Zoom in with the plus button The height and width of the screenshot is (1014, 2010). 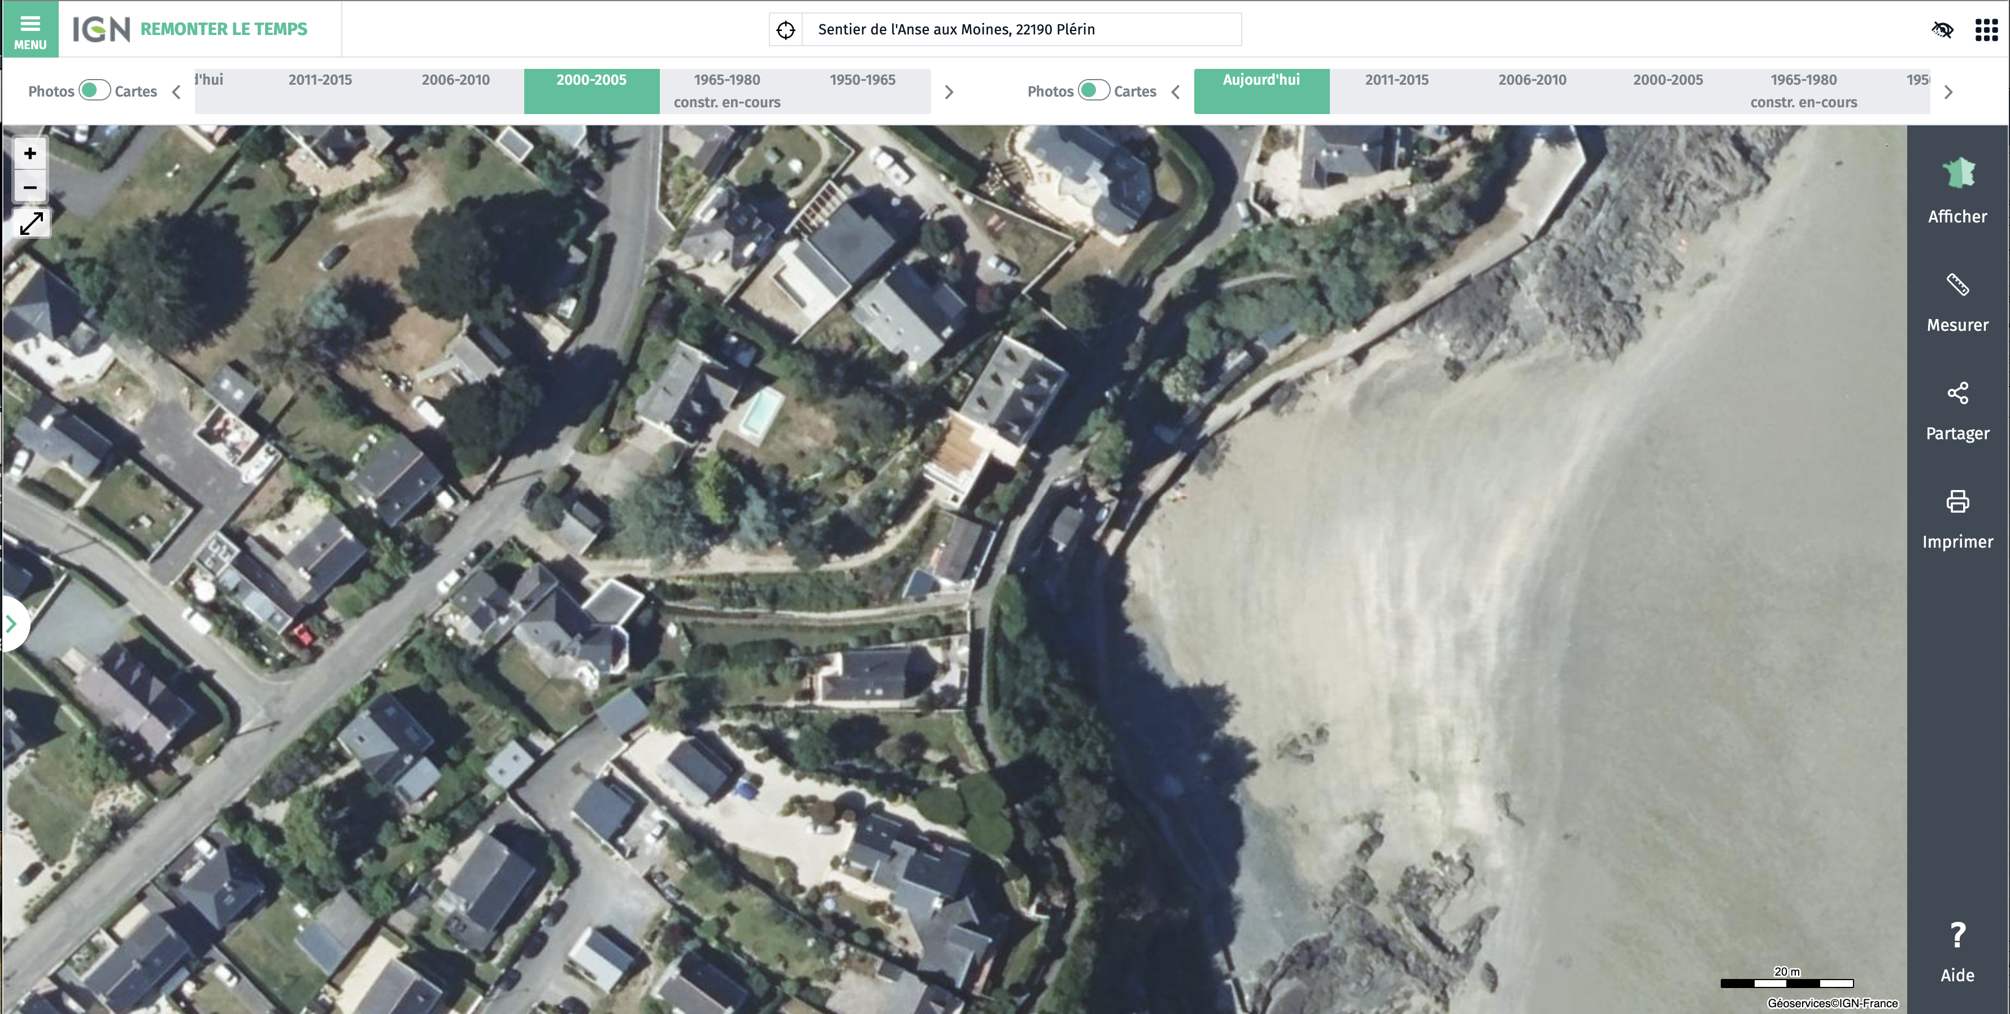[x=31, y=154]
